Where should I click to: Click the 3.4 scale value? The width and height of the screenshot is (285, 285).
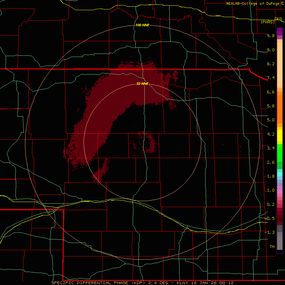point(271,148)
